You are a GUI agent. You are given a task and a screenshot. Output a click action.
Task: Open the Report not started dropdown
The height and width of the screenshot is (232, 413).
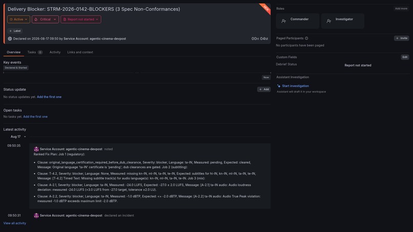pos(81,19)
